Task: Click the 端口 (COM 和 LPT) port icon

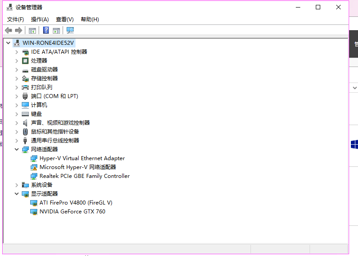Action: coord(25,96)
